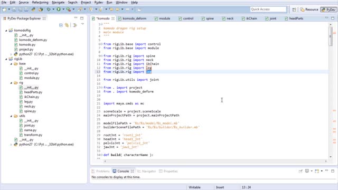Viewport: 338px width, 190px height.
Task: Click Open Console icon in console toolbar
Action: click(317, 171)
